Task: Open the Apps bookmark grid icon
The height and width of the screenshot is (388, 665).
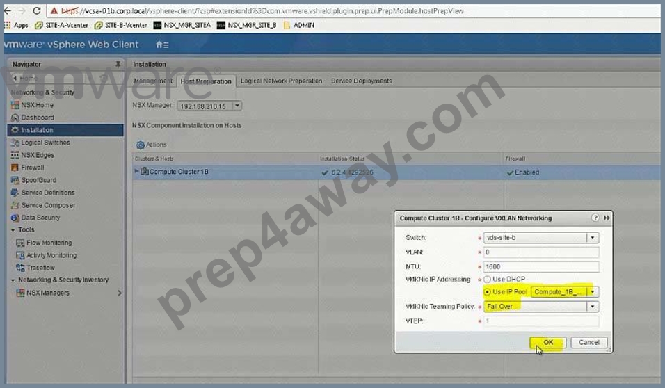Action: point(7,25)
